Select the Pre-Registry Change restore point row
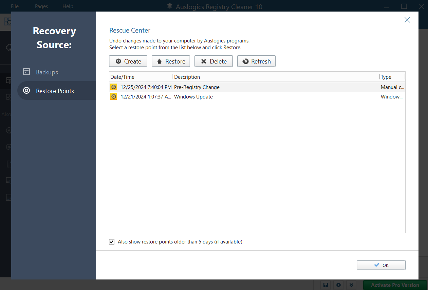 (257, 87)
